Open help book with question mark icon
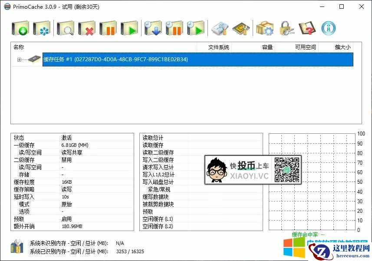Viewport: 372px width, 261px height. point(307,28)
